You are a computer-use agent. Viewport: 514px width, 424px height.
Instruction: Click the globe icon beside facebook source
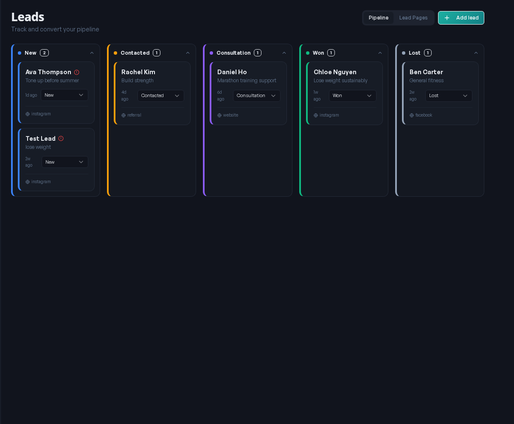pos(412,115)
